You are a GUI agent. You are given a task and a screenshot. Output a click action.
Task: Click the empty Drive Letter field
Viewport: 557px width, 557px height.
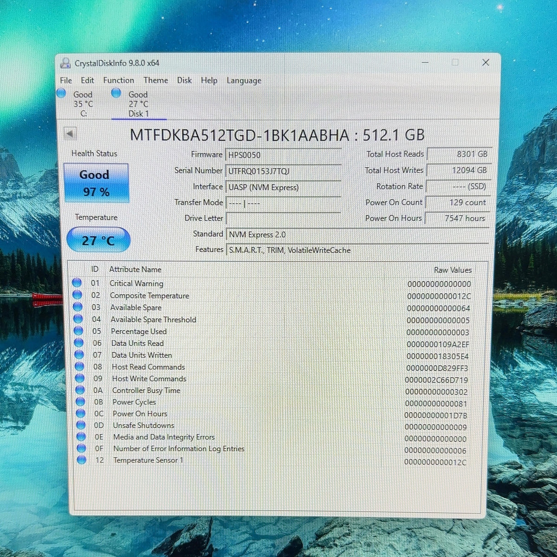(x=283, y=219)
